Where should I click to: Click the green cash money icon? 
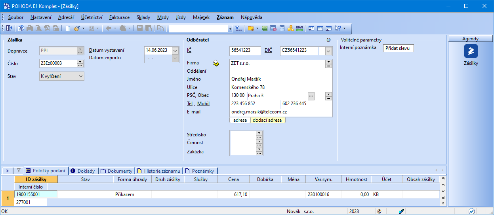coord(265,28)
